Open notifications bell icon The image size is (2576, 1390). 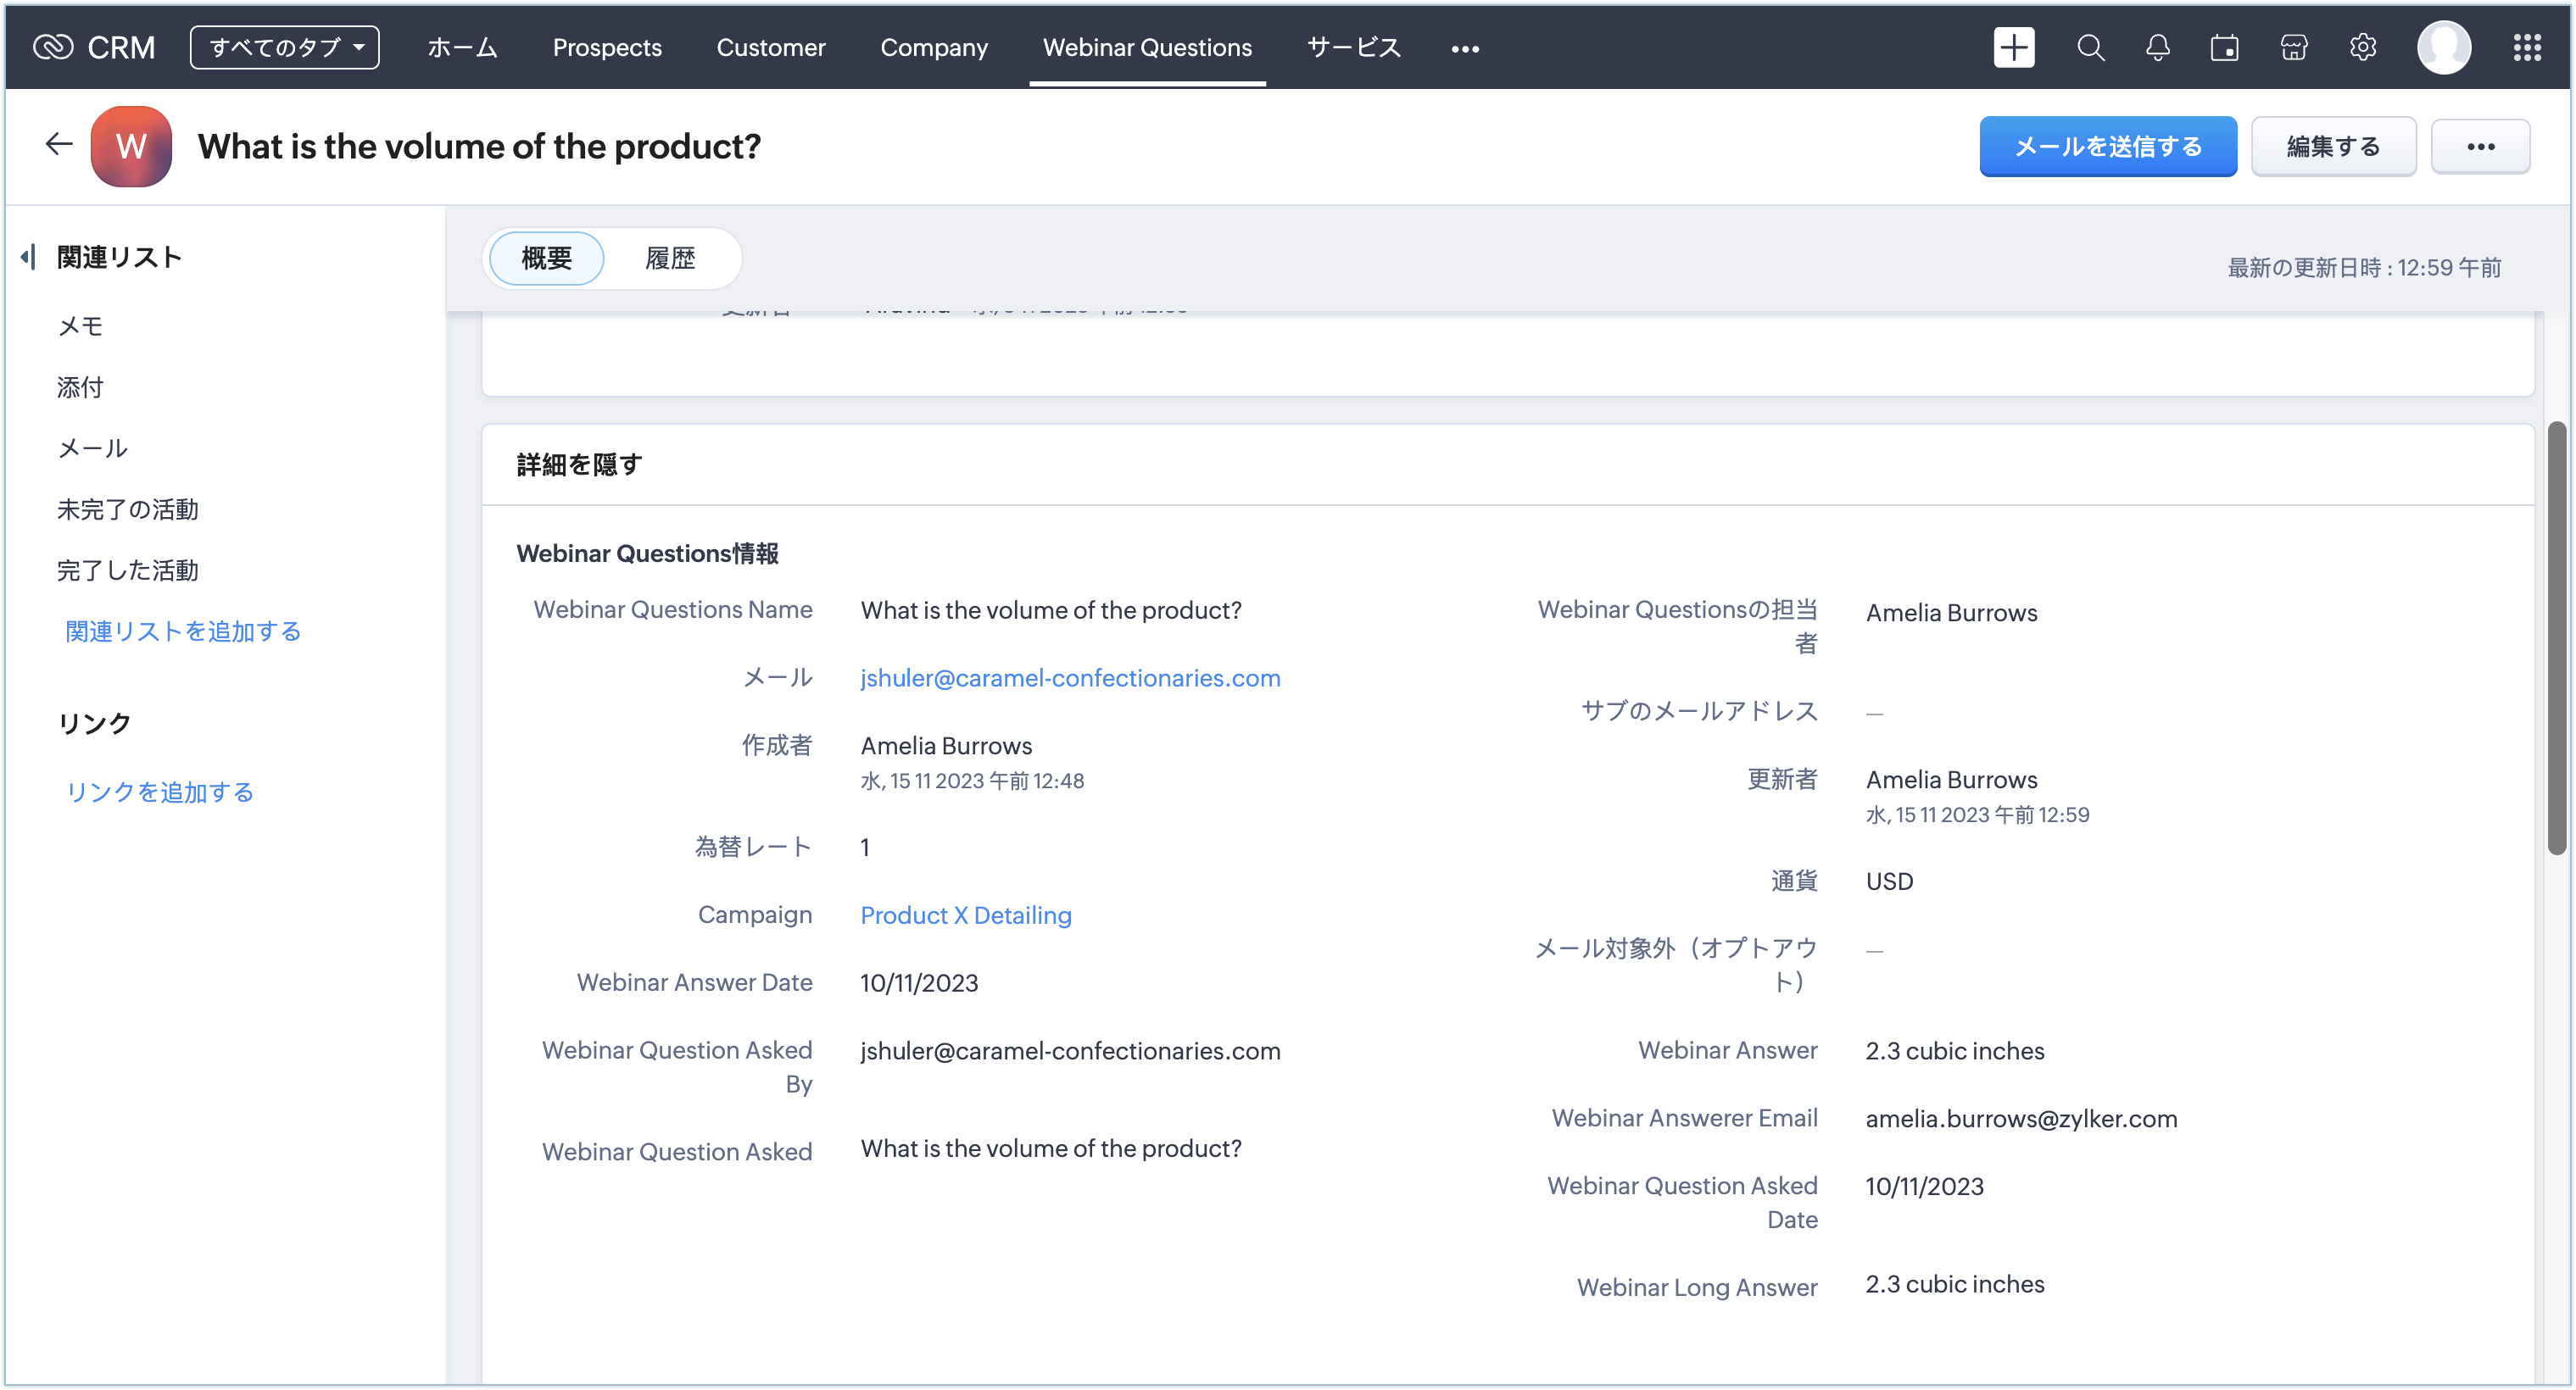[x=2157, y=47]
